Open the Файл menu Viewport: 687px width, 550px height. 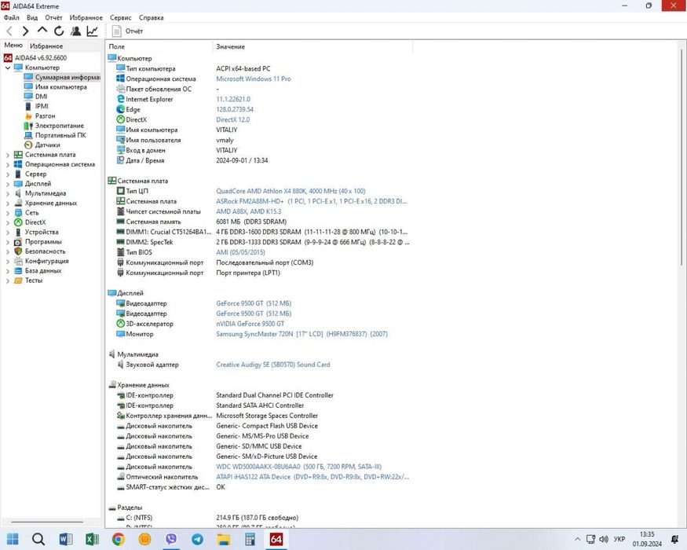[x=12, y=17]
